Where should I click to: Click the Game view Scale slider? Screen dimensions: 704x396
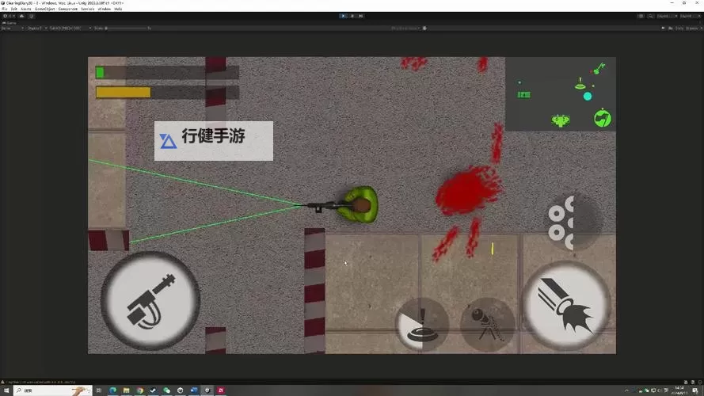point(127,29)
